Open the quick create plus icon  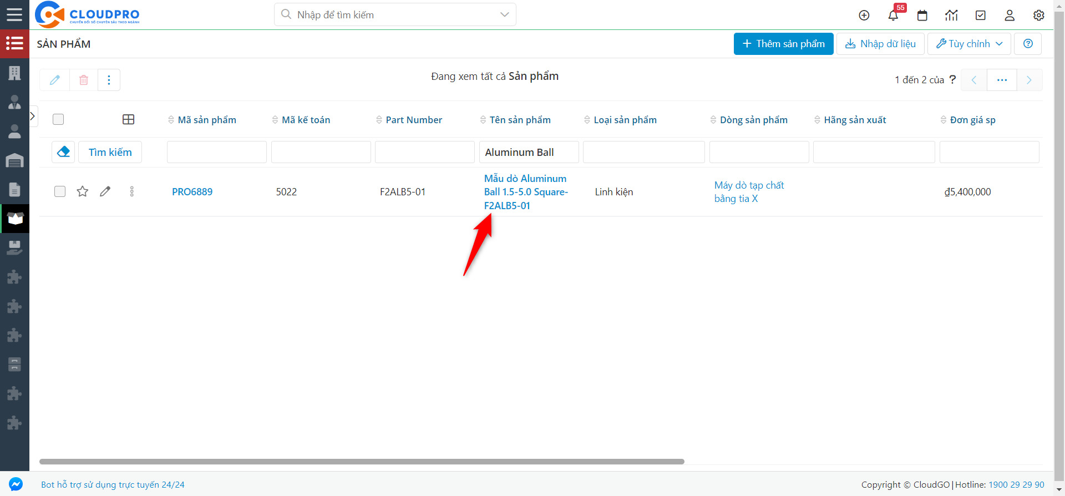pyautogui.click(x=864, y=15)
